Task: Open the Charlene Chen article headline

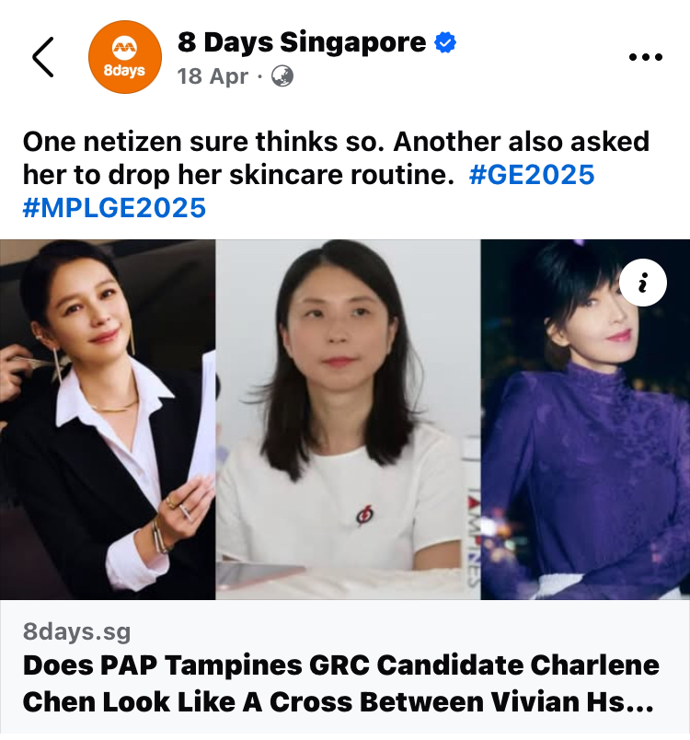Action: [341, 683]
